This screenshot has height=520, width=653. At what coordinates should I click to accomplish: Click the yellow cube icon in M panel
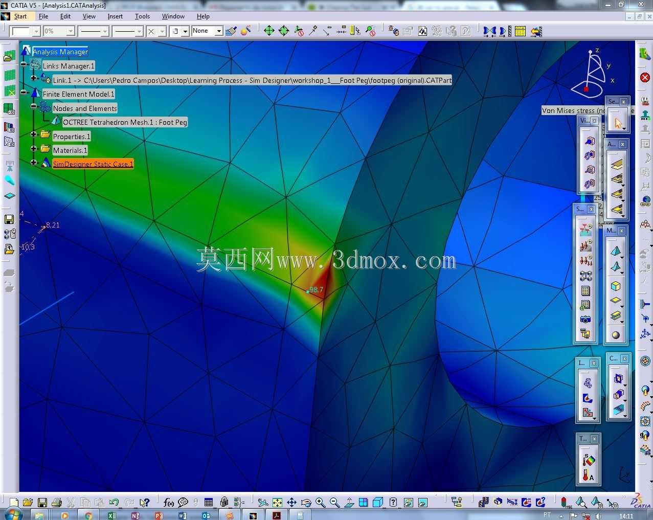pyautogui.click(x=616, y=286)
